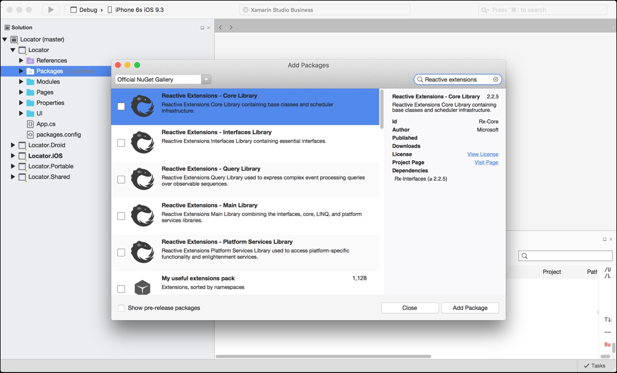This screenshot has height=373, width=617.
Task: Close the bottom pad
Action: coord(611,239)
